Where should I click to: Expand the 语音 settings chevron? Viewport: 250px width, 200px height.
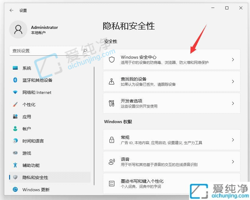(x=232, y=161)
